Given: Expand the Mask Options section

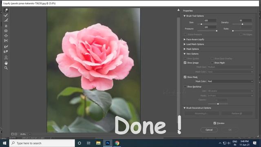Looking at the screenshot, I should click(184, 49).
